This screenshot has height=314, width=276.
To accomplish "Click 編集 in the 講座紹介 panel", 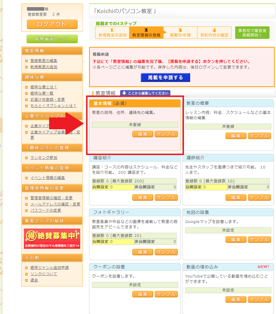I will 143,197.
